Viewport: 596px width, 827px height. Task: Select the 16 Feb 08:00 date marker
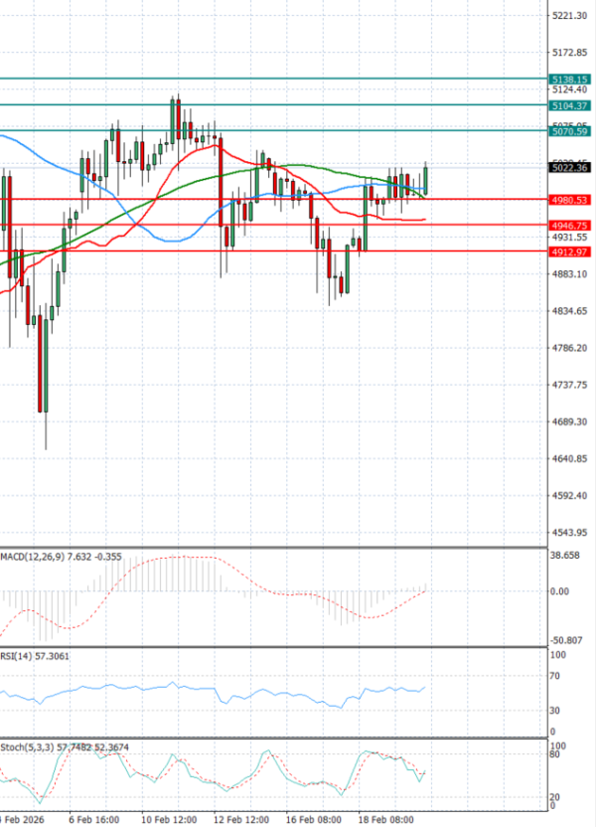(x=316, y=820)
